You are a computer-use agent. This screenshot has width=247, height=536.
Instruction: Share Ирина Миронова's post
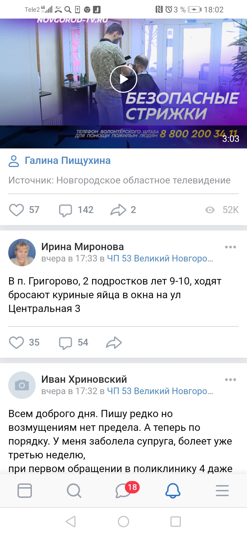tap(114, 343)
